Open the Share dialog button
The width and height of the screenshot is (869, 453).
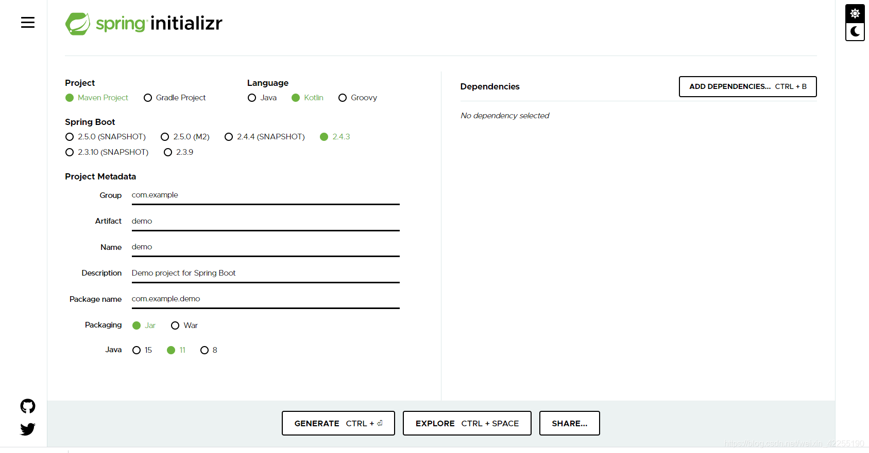(570, 423)
